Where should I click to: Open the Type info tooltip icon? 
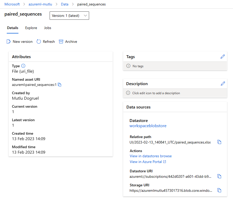pos(23,66)
